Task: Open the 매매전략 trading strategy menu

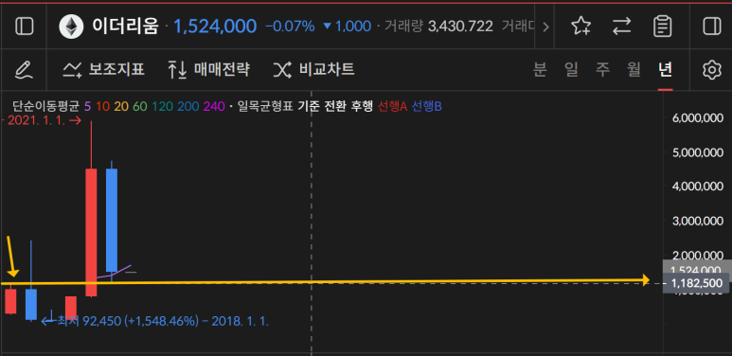Action: pos(208,70)
